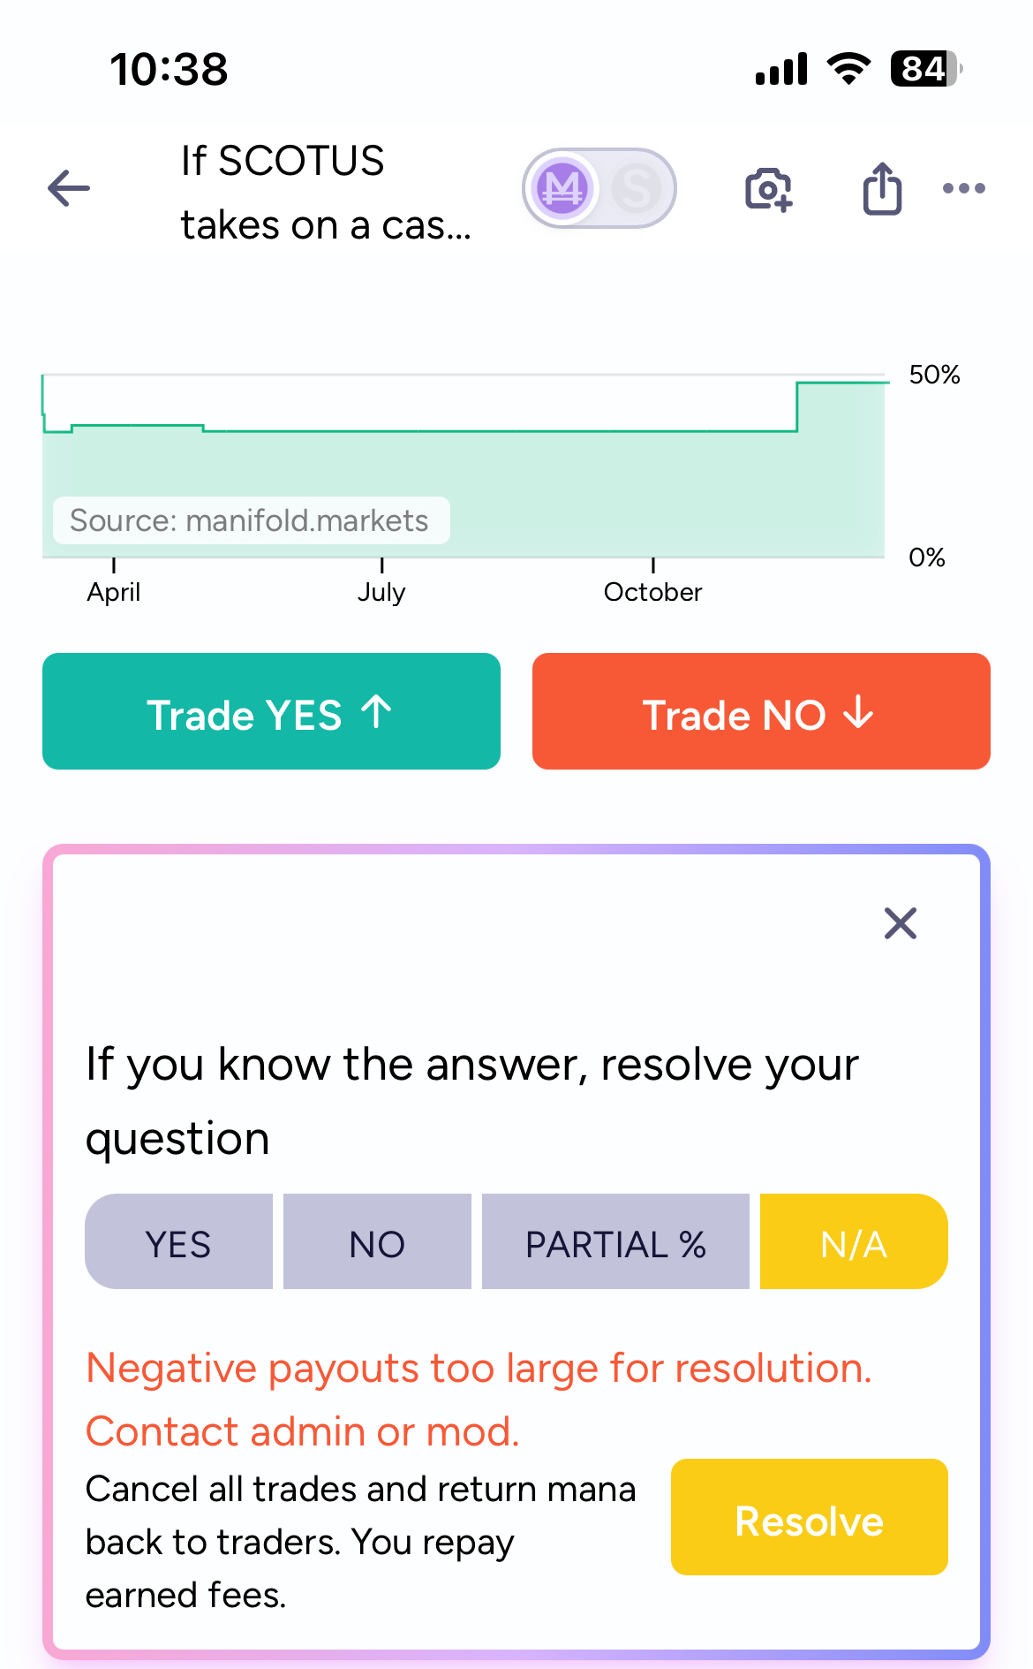The image size is (1033, 1669).
Task: Choose NO as resolution
Action: (x=377, y=1241)
